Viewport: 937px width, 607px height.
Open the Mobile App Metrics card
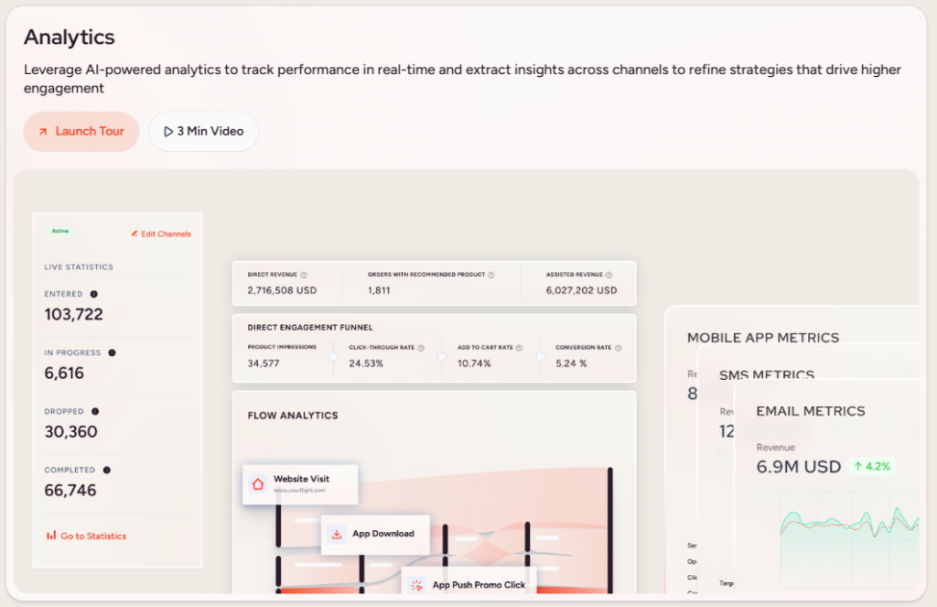coord(762,338)
